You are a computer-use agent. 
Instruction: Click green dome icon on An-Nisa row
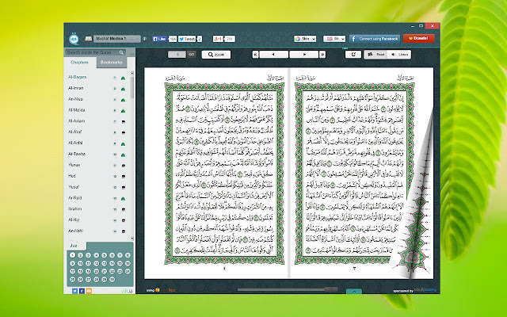click(x=124, y=100)
